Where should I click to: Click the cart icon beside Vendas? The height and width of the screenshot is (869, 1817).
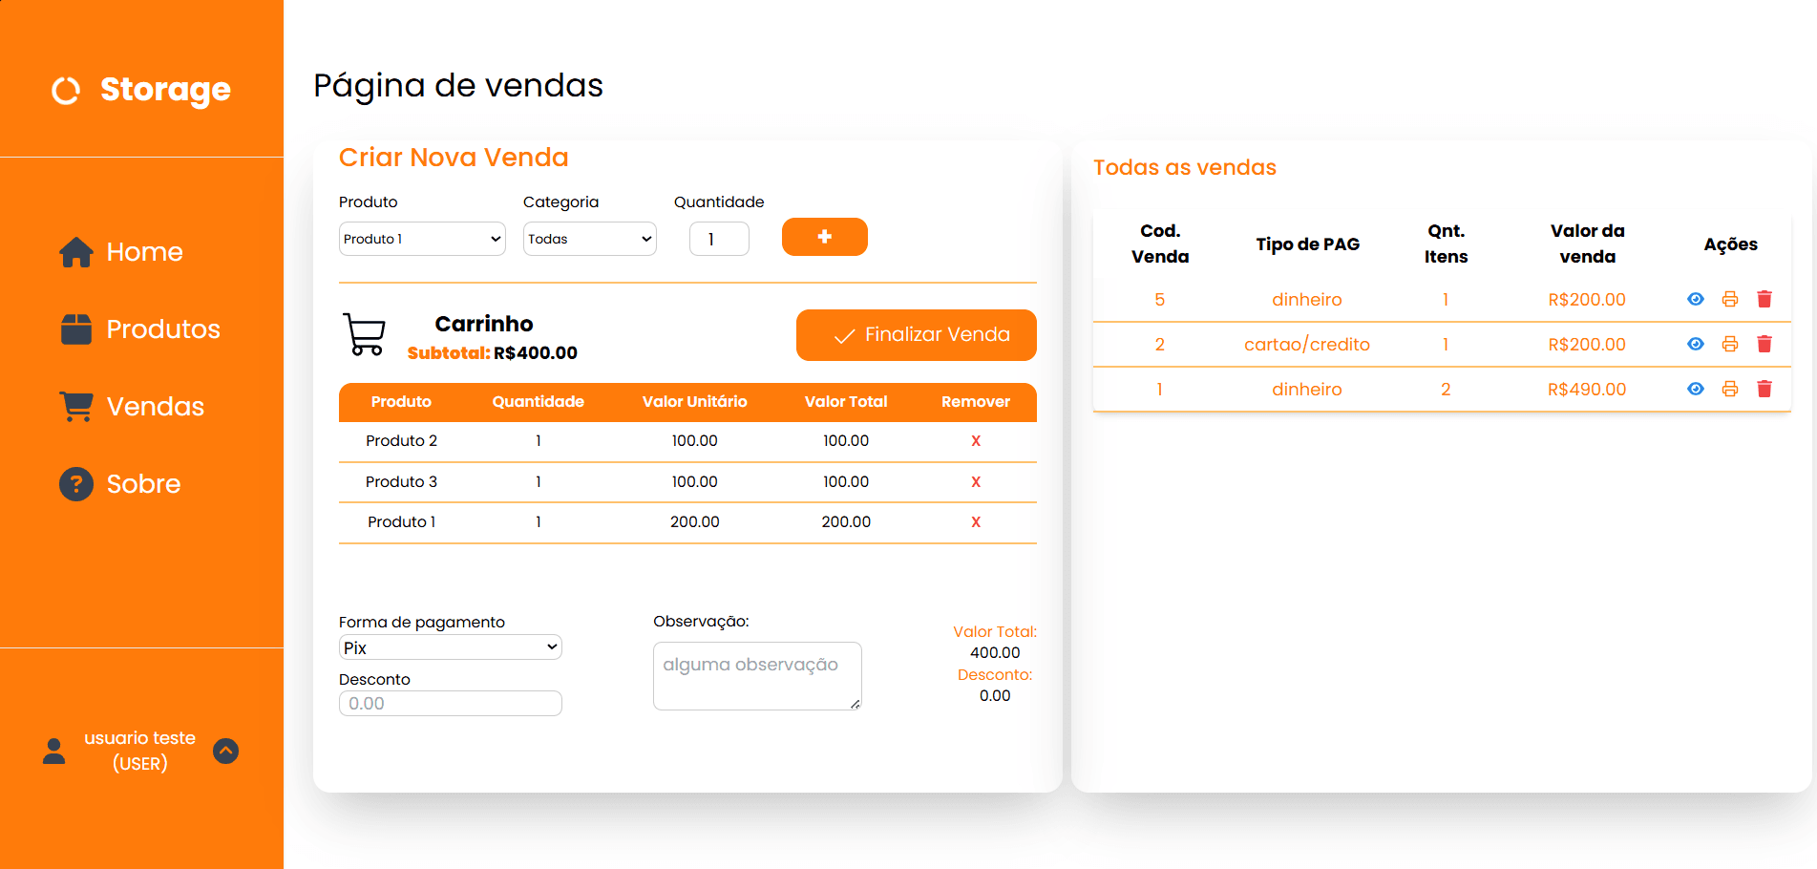76,407
